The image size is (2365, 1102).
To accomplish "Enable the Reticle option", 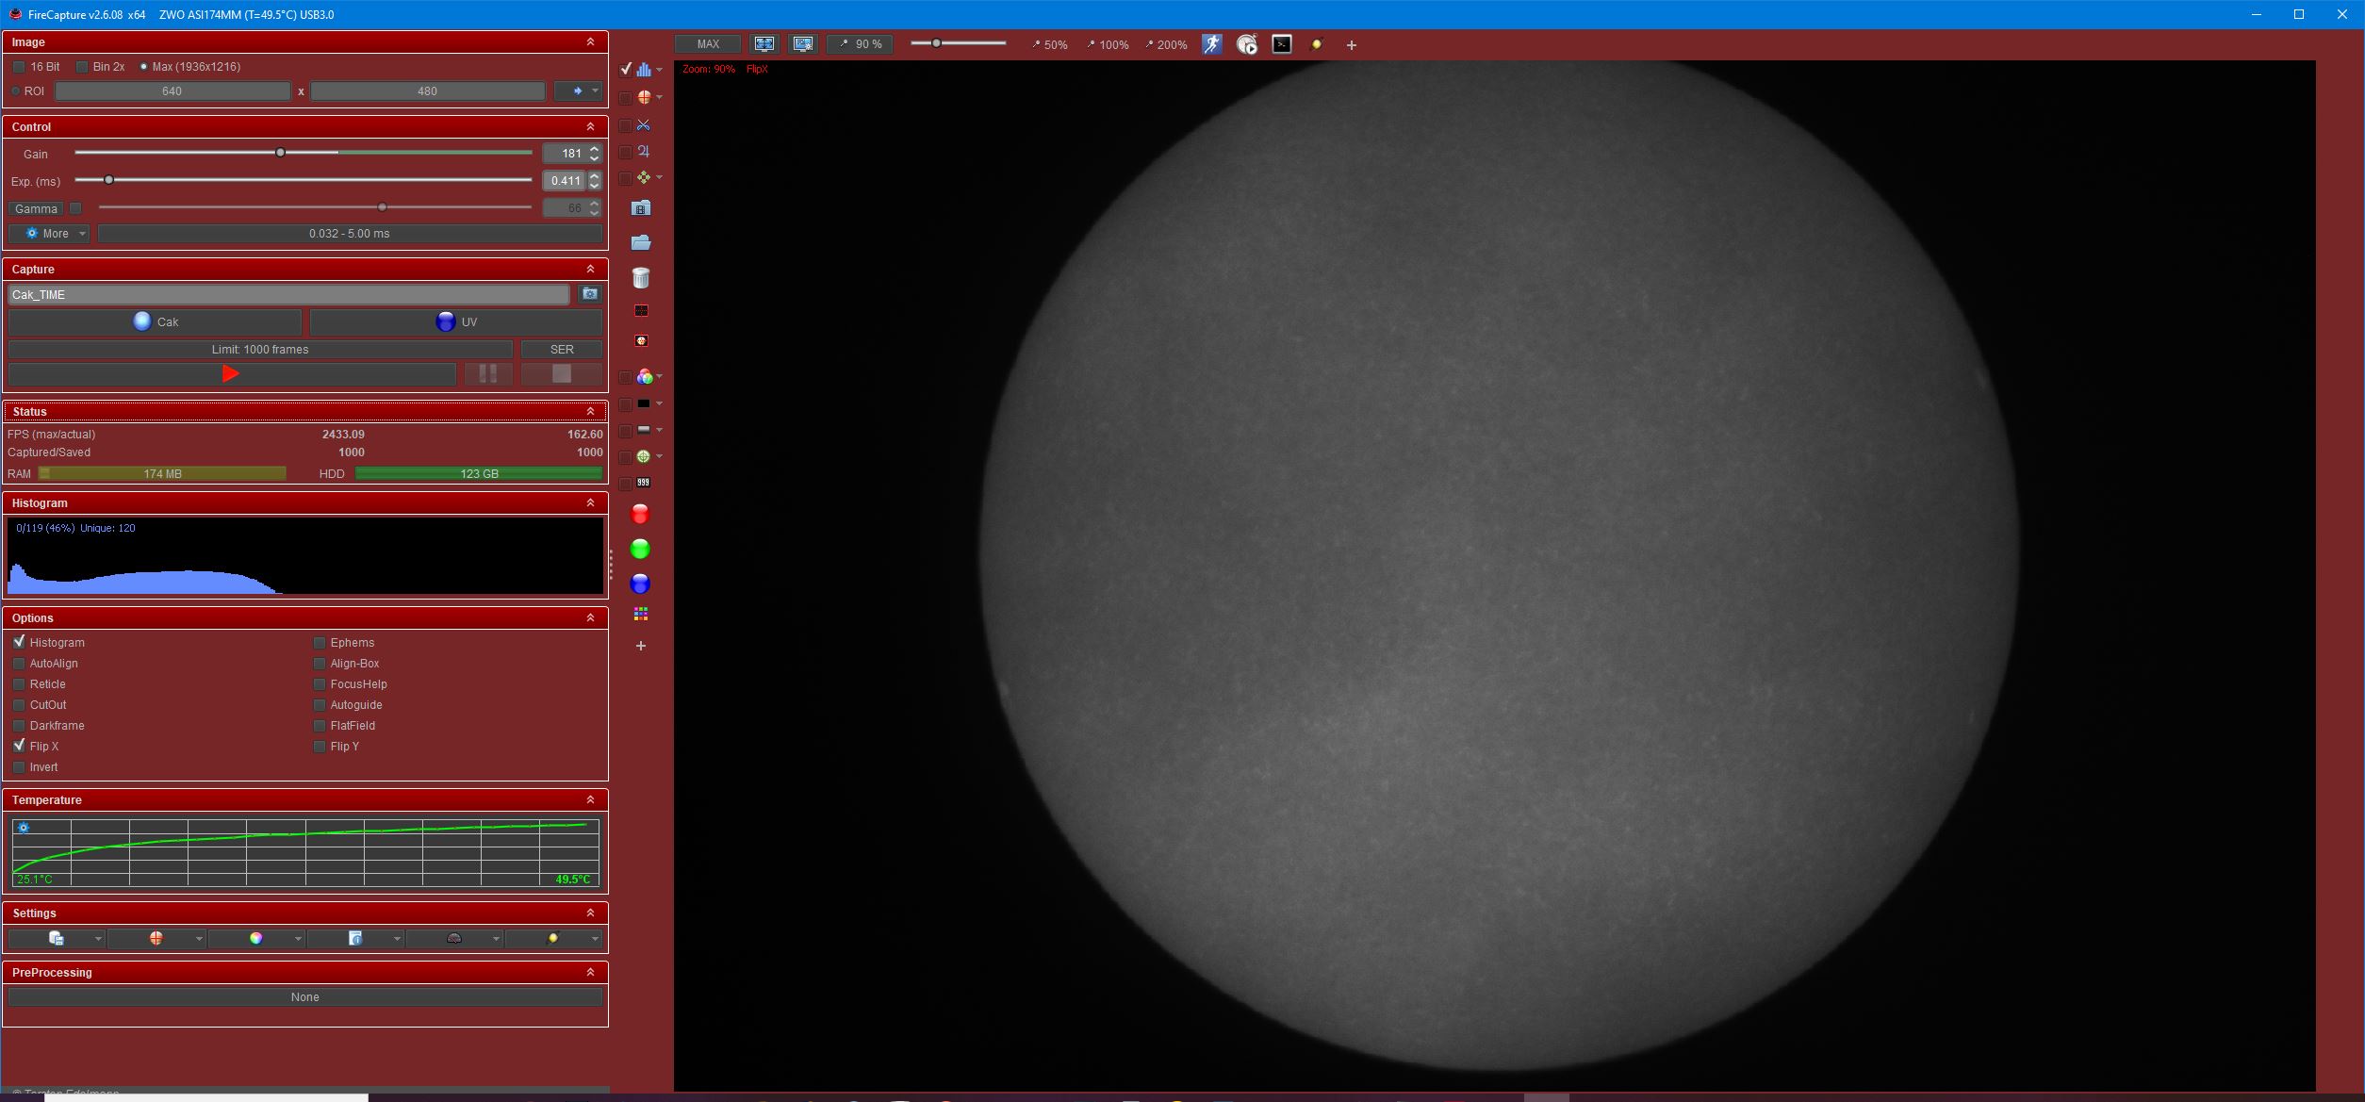I will [x=19, y=684].
